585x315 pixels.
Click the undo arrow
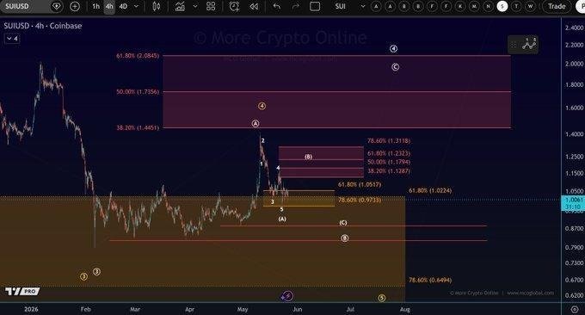[x=276, y=6]
